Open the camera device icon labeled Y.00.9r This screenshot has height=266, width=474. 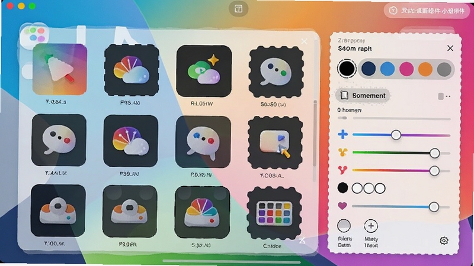tap(58, 210)
